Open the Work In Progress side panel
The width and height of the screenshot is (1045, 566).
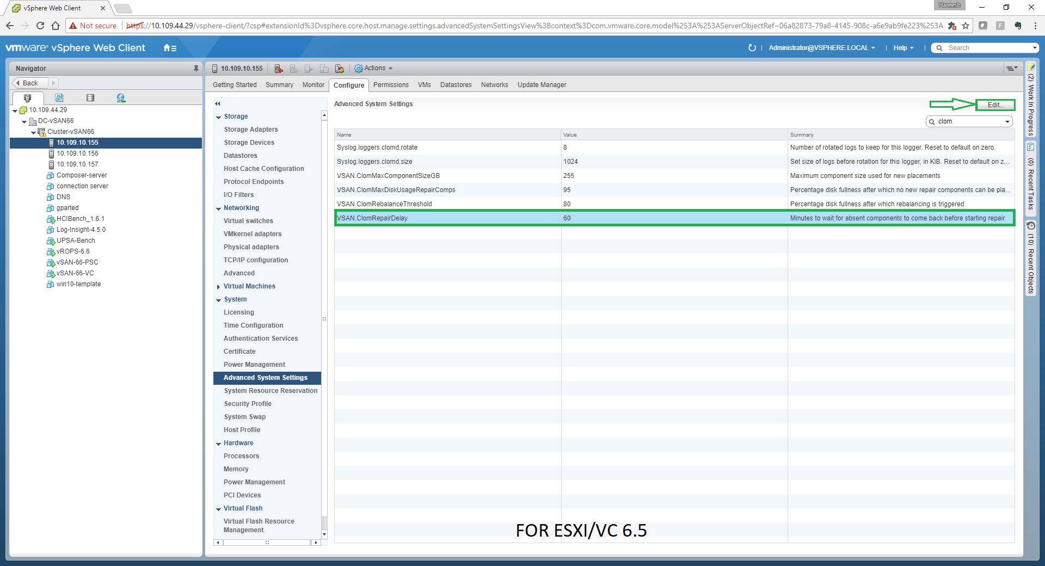pyautogui.click(x=1030, y=101)
